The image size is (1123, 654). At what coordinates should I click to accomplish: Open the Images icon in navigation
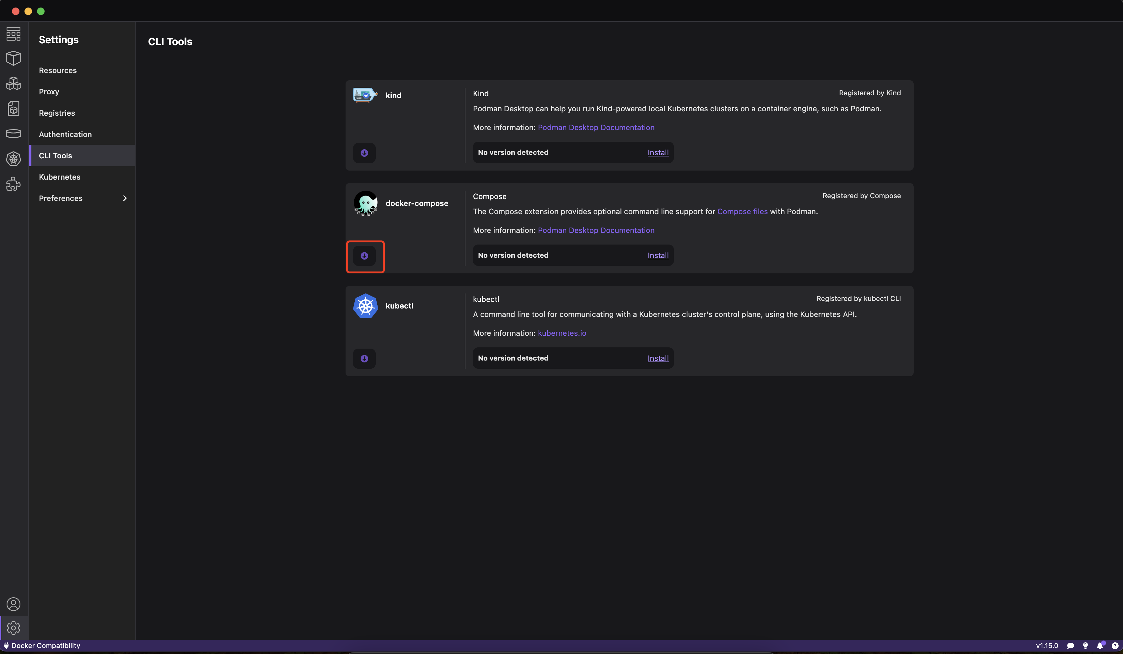13,108
